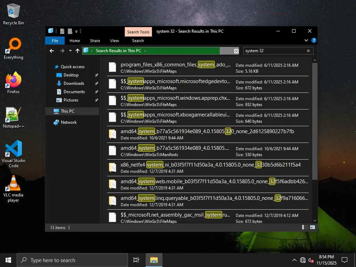Click the Explorer window system icon
The width and height of the screenshot is (356, 267).
click(51, 31)
